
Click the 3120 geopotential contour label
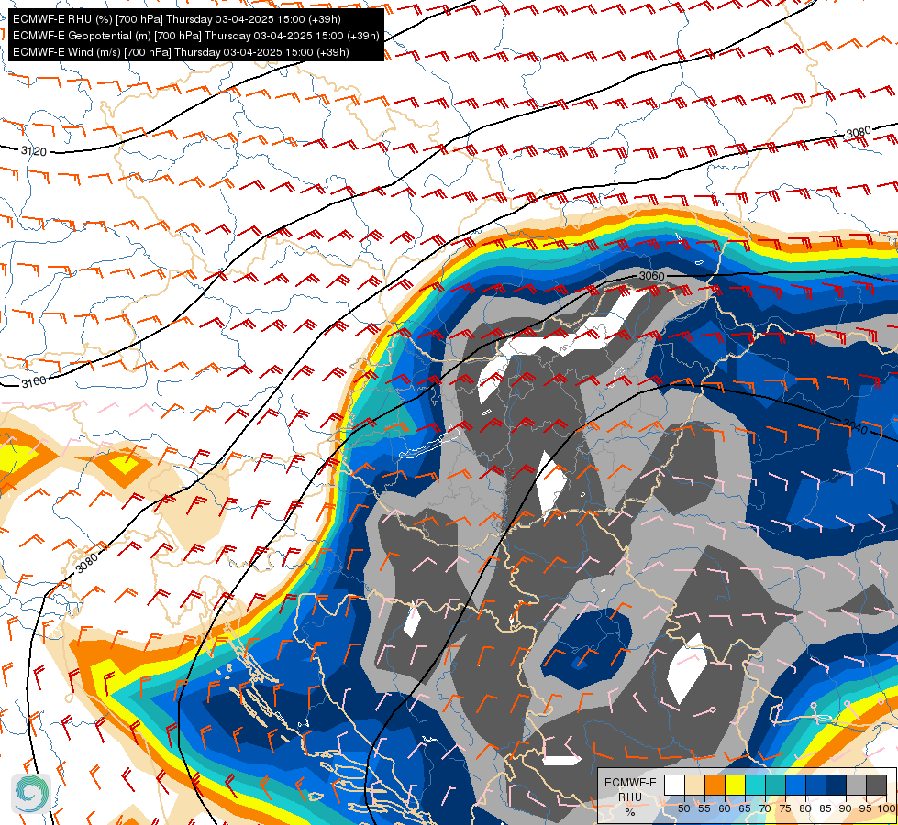click(x=33, y=151)
